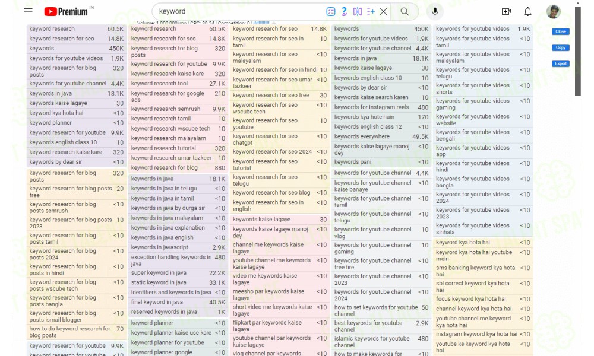
Task: Select 'keywords' row showing 450K in first column
Action: pyautogui.click(x=77, y=49)
